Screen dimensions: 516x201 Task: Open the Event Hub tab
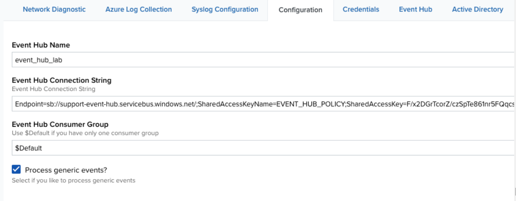(x=415, y=10)
